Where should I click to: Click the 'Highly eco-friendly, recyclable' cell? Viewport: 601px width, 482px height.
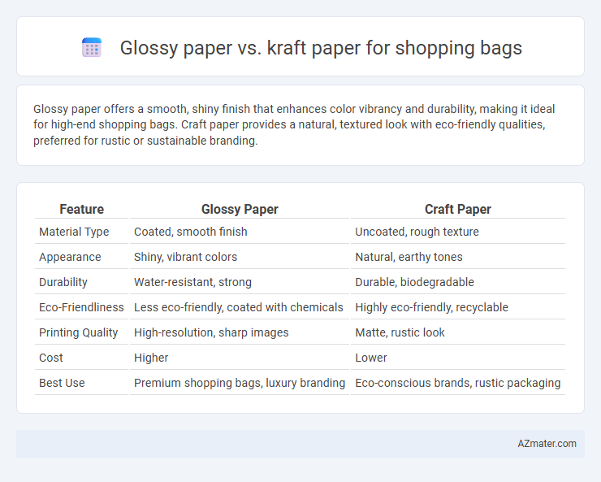457,307
